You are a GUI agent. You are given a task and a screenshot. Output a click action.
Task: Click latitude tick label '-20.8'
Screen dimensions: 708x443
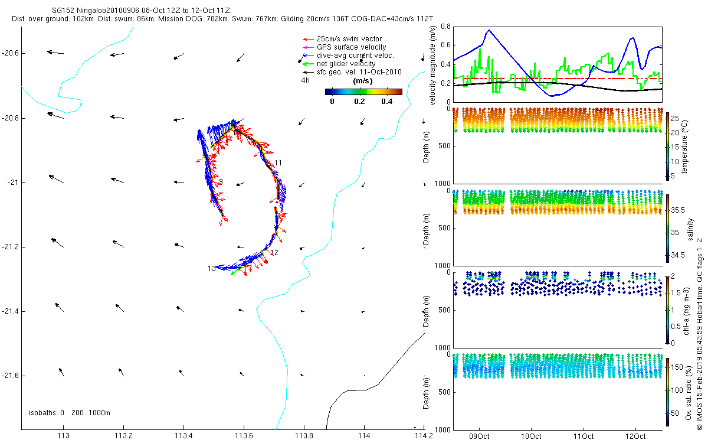(x=9, y=118)
